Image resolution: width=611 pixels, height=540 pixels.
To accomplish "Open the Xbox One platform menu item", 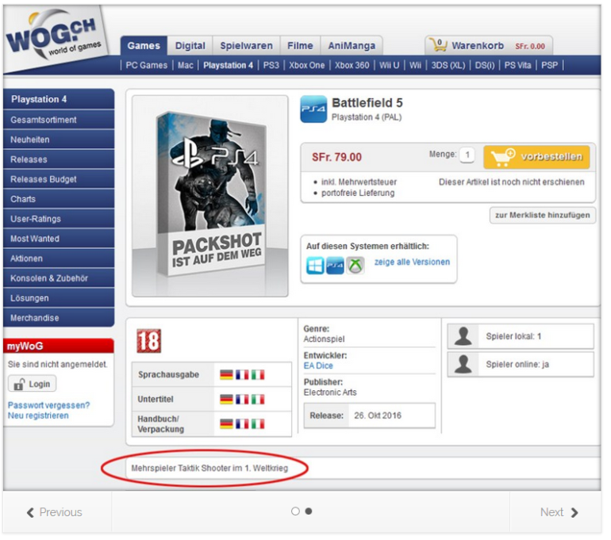I will (306, 65).
